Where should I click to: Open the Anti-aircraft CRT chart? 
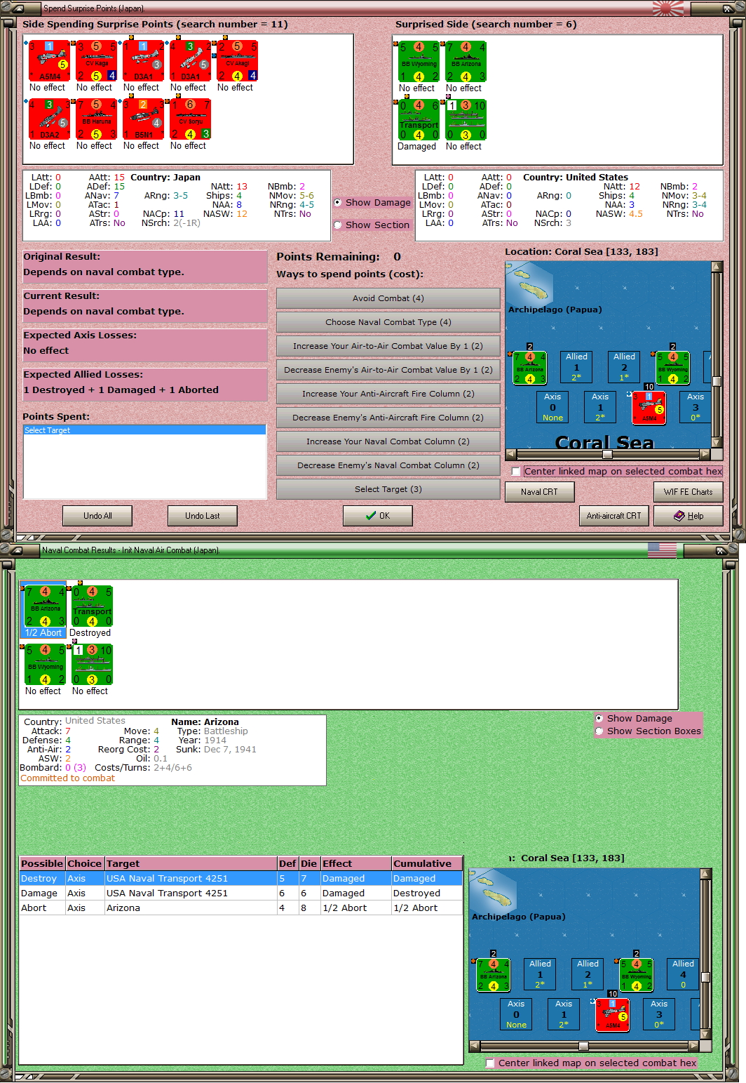614,516
